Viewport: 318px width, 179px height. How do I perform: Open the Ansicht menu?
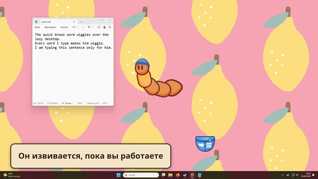(64, 27)
